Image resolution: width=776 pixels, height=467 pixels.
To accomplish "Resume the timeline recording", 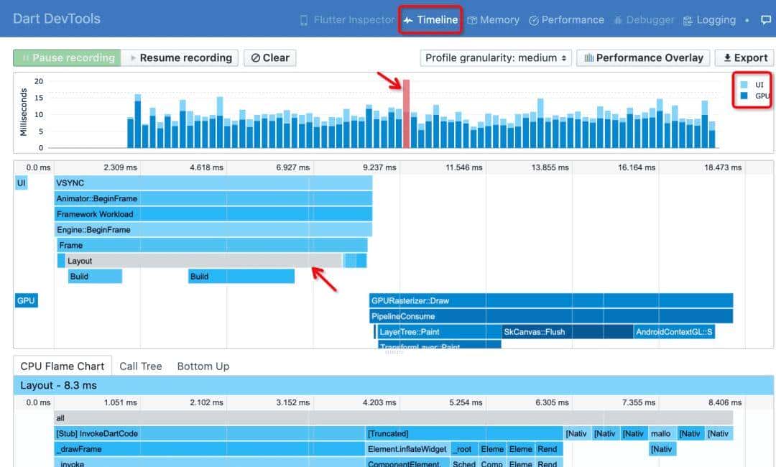I will point(180,58).
